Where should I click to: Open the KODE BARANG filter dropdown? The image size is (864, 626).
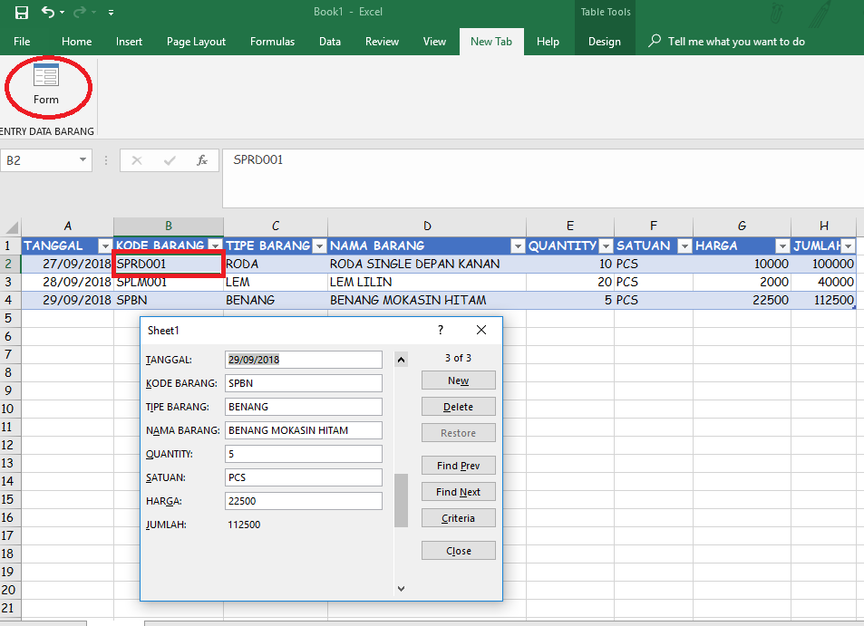pos(215,246)
